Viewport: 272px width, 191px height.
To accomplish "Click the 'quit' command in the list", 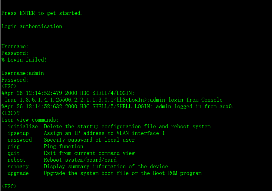I will pos(14,153).
